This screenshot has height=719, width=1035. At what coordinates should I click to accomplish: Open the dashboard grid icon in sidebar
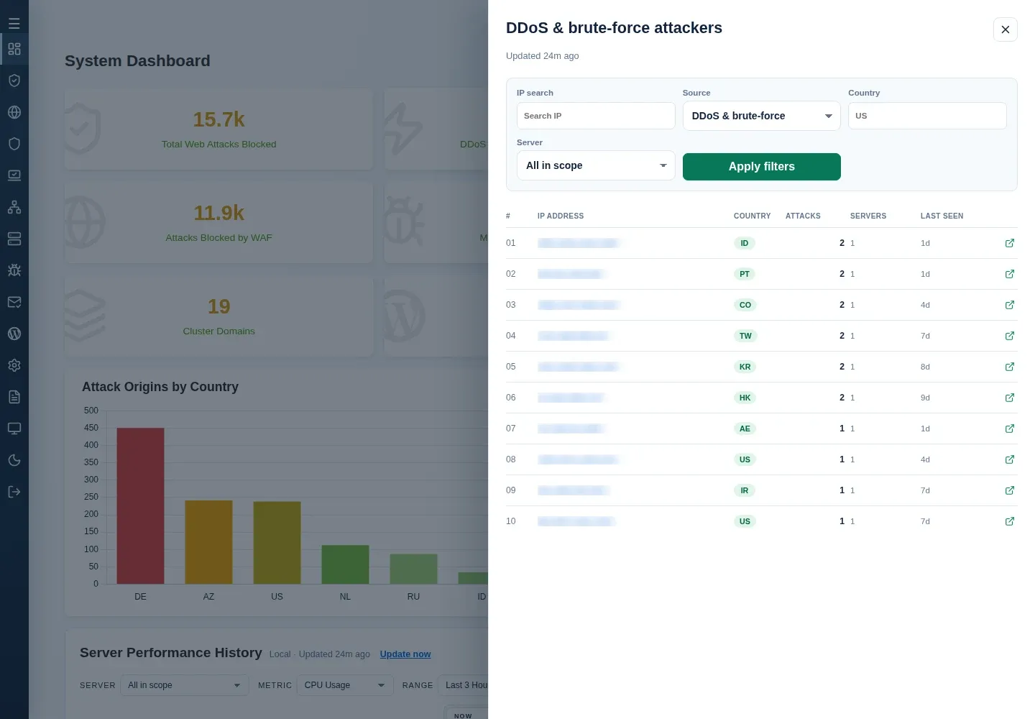click(14, 49)
